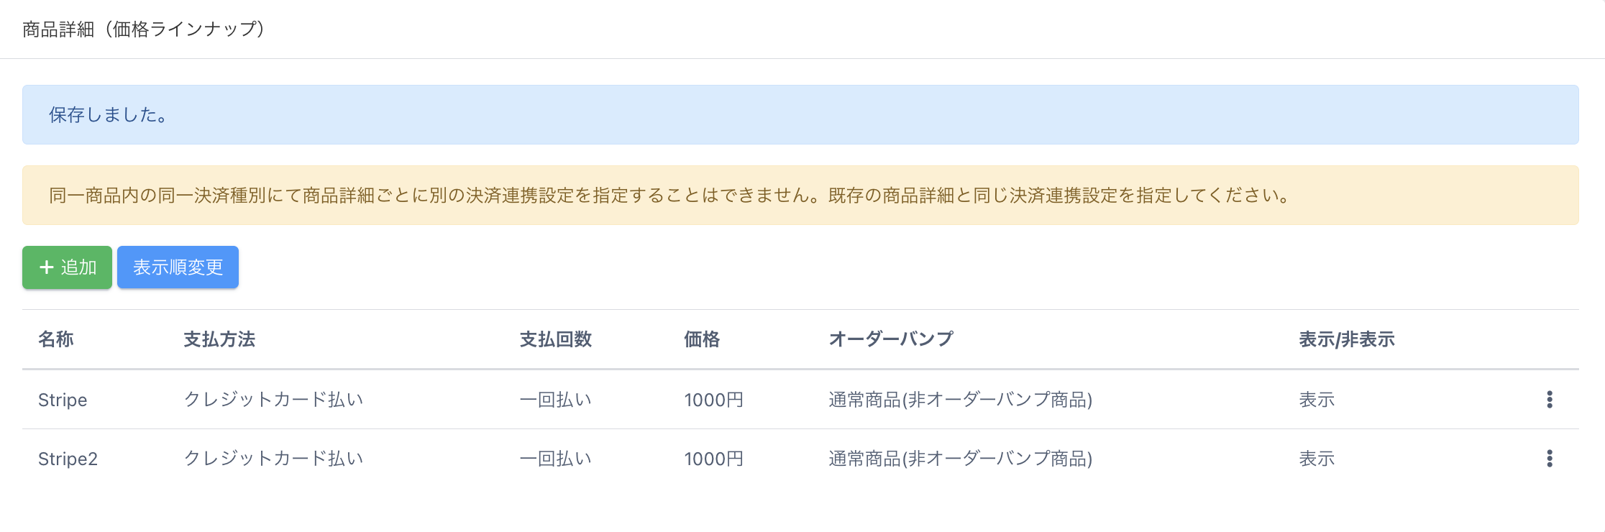Open the three-dot menu for Stripe row
This screenshot has width=1605, height=532.
click(x=1549, y=400)
